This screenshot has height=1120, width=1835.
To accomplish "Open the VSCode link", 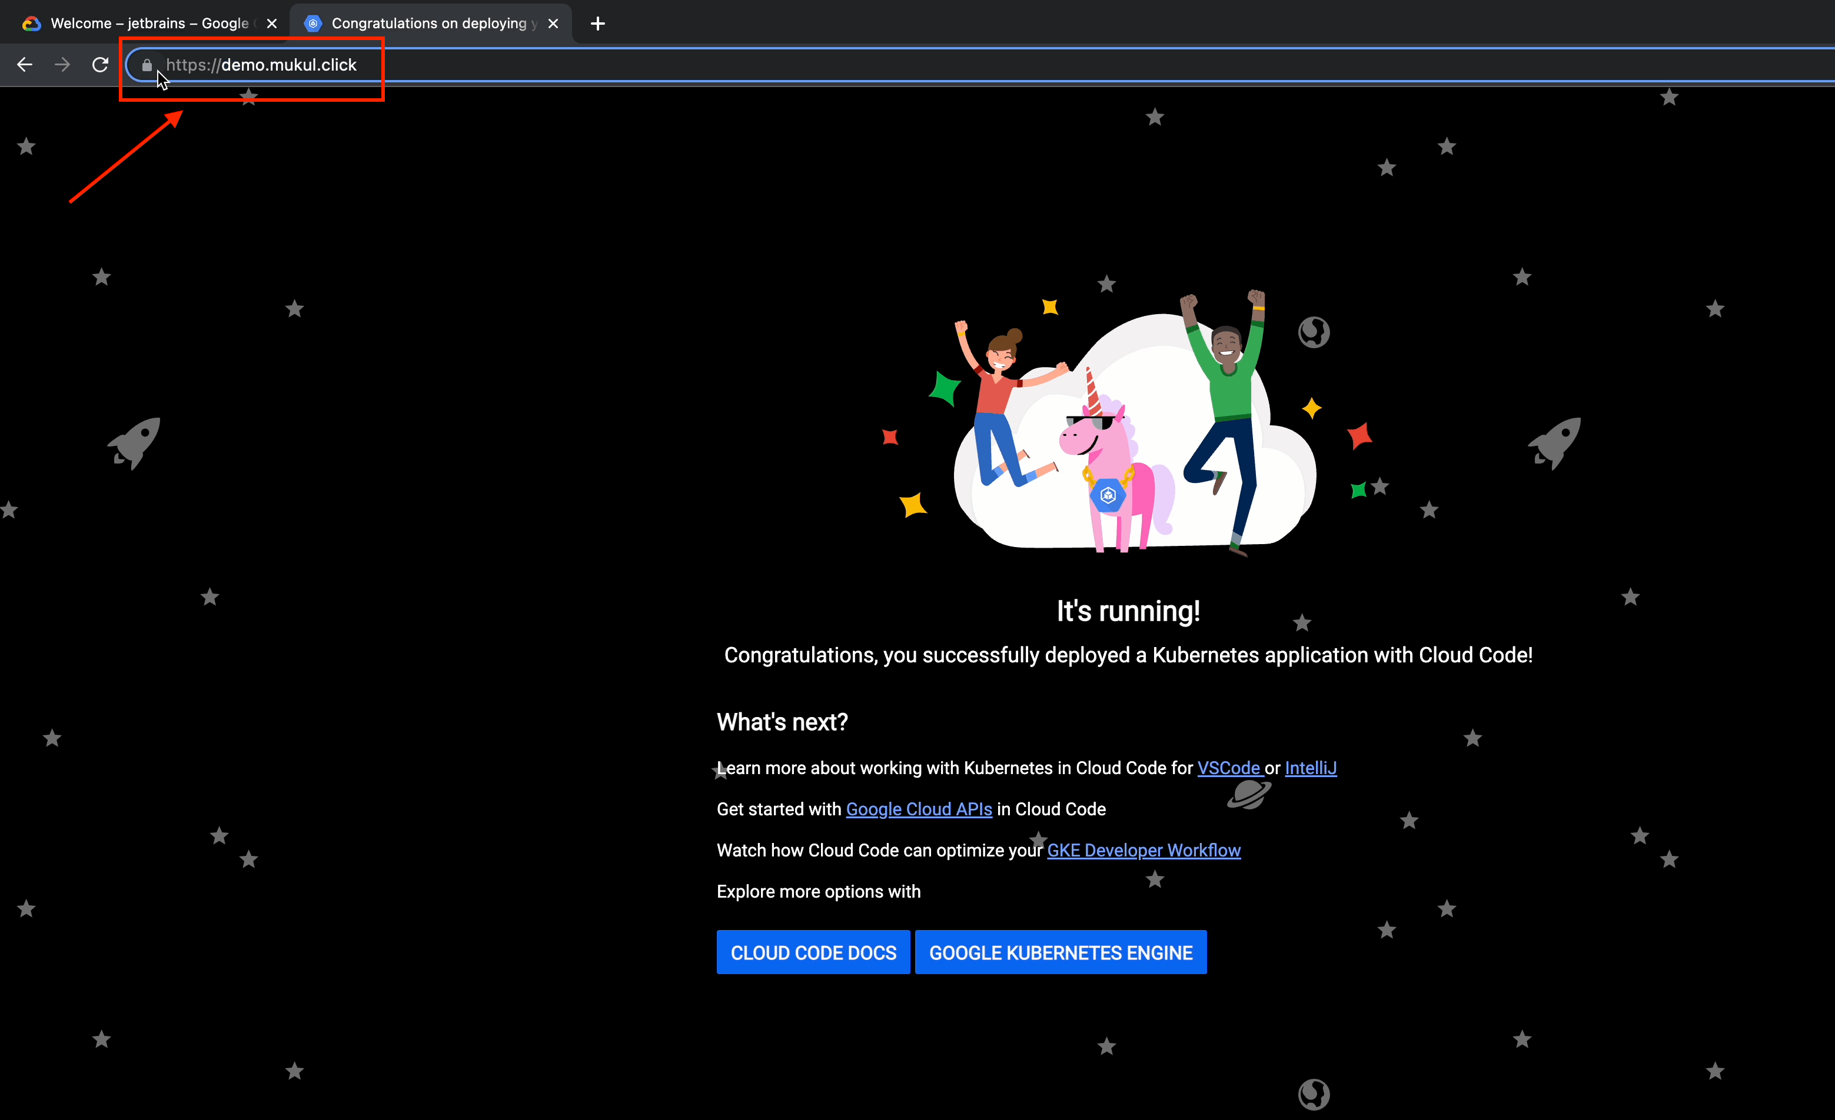I will [x=1229, y=768].
